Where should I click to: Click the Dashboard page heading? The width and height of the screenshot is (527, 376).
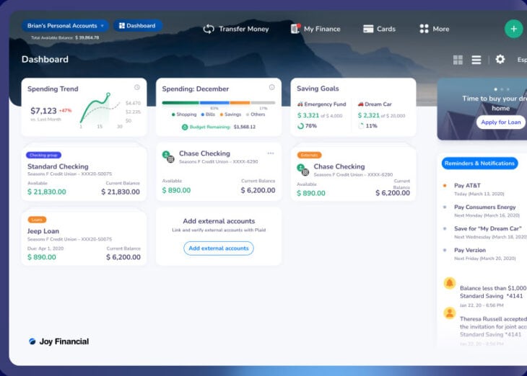coord(45,59)
